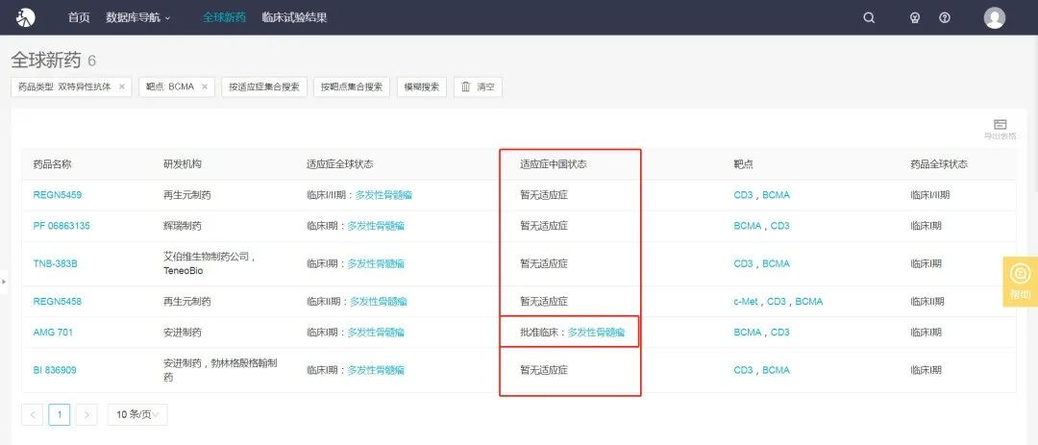
Task: Open the 10 条/页 page size dropdown
Action: 137,414
